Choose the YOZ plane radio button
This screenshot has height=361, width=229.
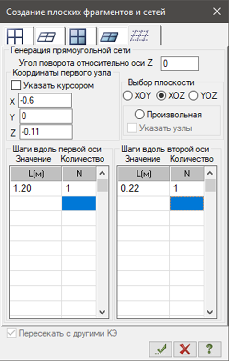pos(194,95)
